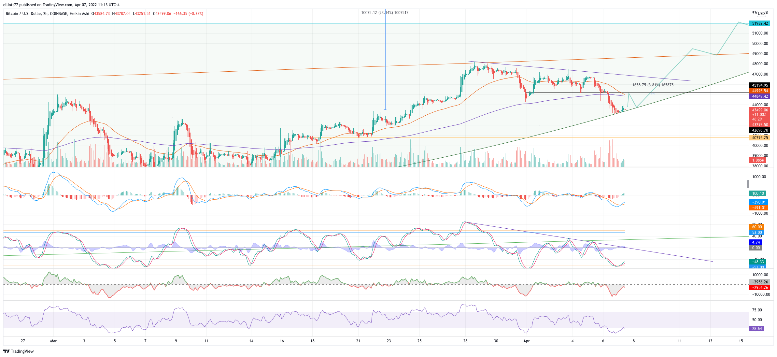Select the purple 44849.42 moving average label
This screenshot has width=777, height=357.
tap(760, 96)
